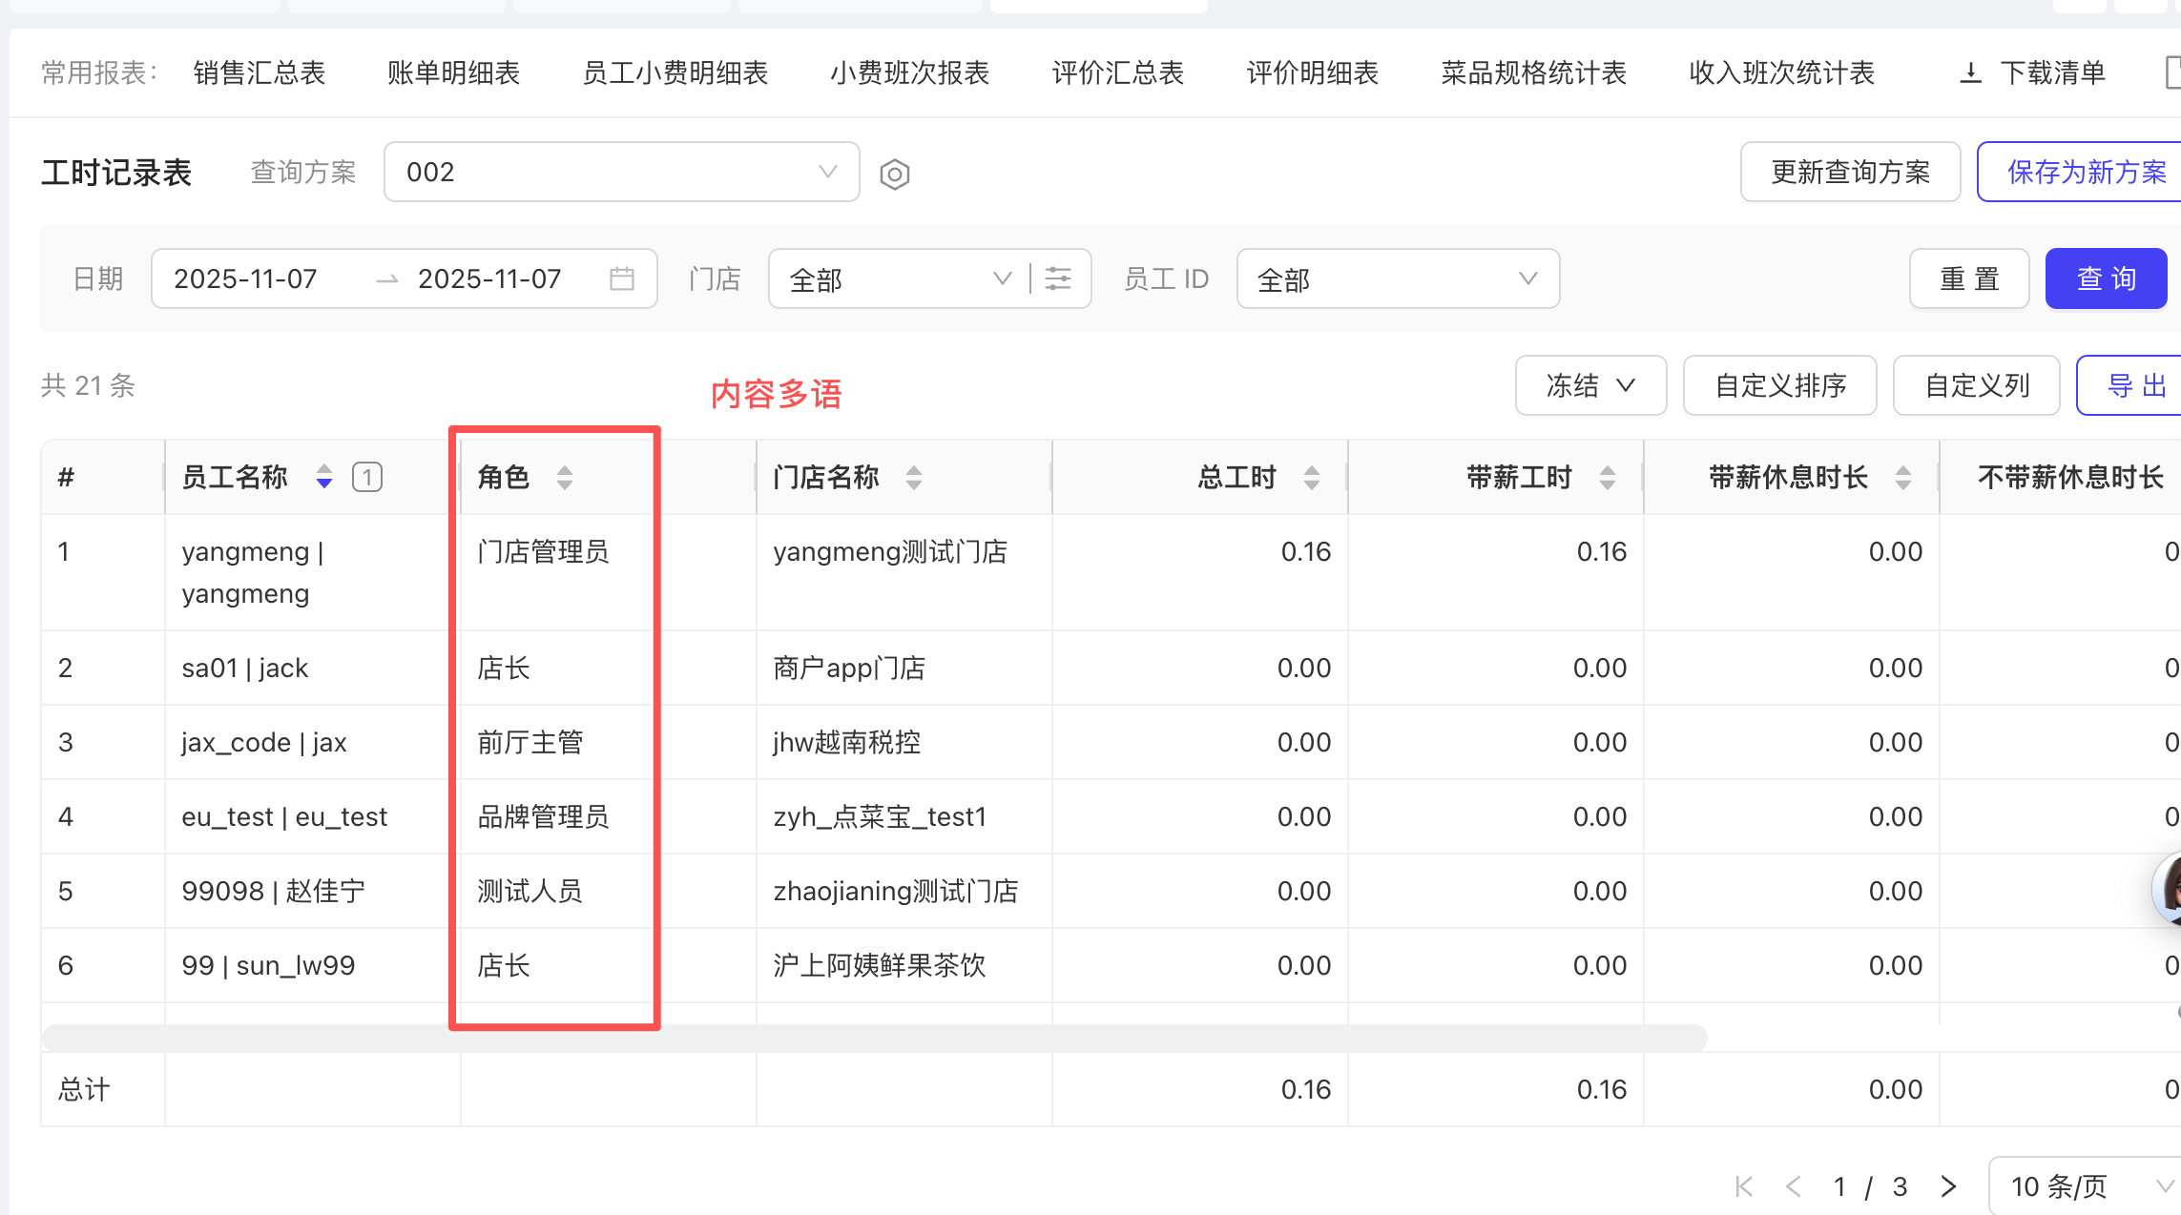This screenshot has width=2181, height=1215.
Task: Jump to first page icon
Action: [x=1744, y=1186]
